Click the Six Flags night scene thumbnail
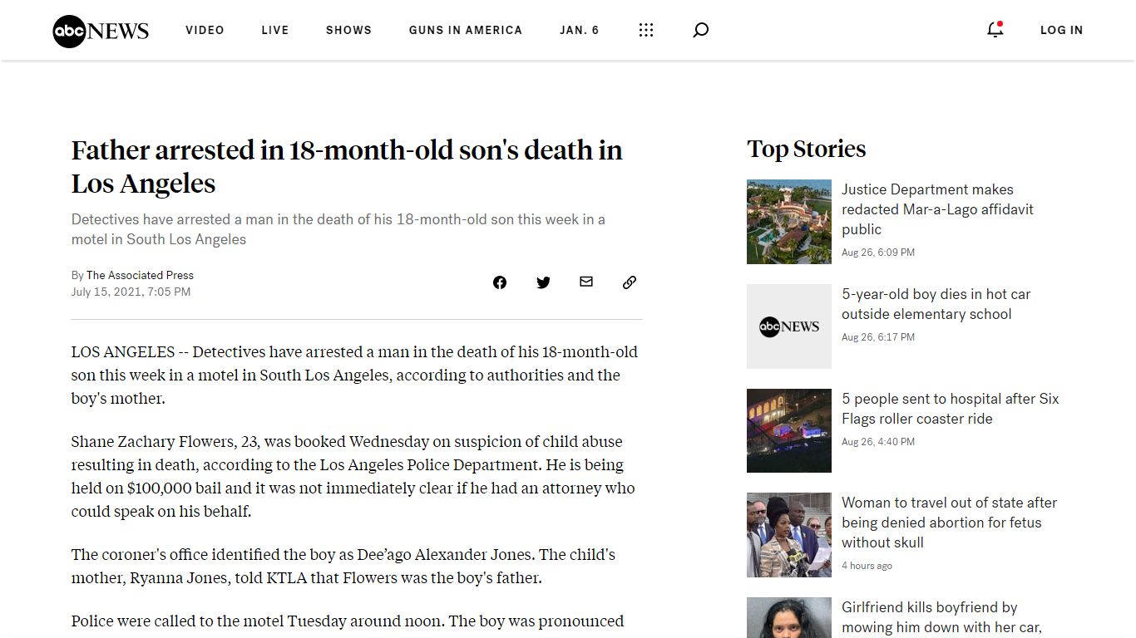The height and width of the screenshot is (638, 1136). point(789,430)
